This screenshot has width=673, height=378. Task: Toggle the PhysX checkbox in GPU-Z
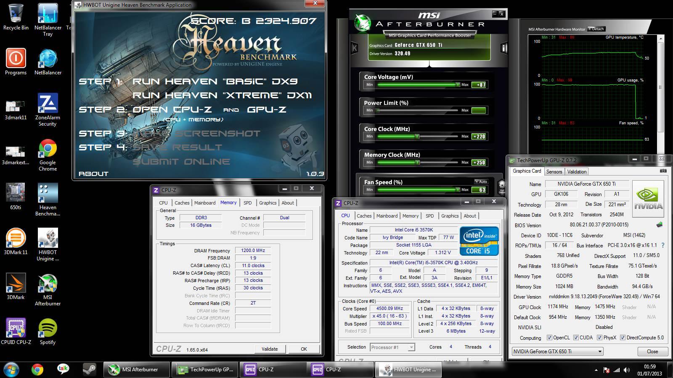point(599,338)
